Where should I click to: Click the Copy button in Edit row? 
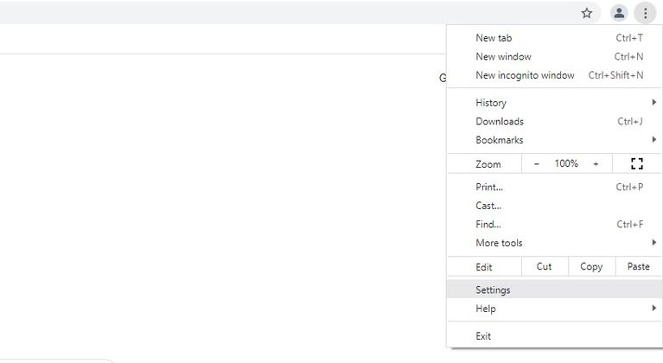coord(591,267)
